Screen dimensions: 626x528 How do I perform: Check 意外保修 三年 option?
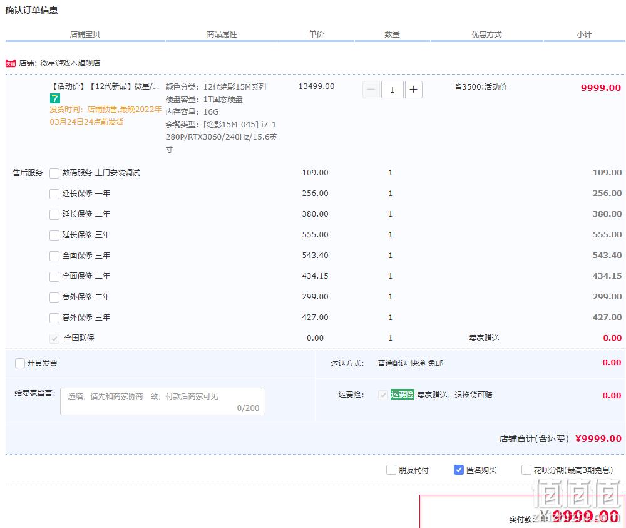pyautogui.click(x=54, y=318)
